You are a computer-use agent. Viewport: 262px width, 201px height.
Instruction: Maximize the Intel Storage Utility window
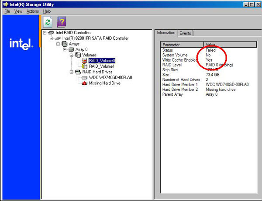tap(252, 4)
